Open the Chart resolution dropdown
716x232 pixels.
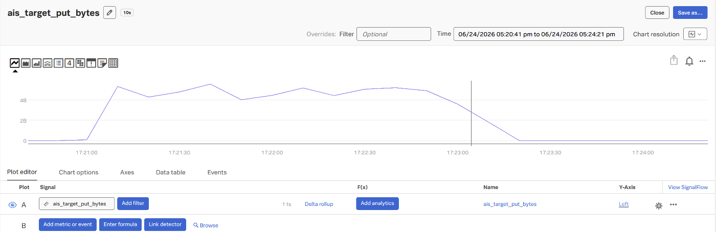pyautogui.click(x=695, y=34)
